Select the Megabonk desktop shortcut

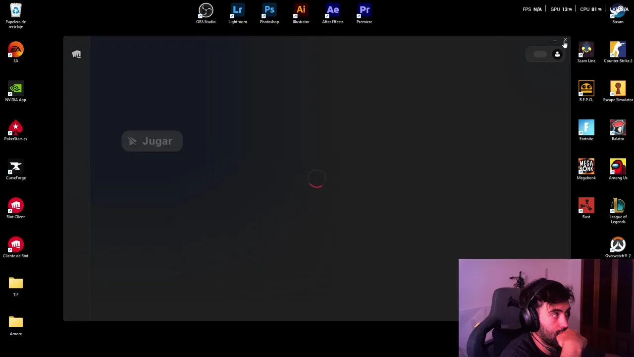(x=586, y=170)
